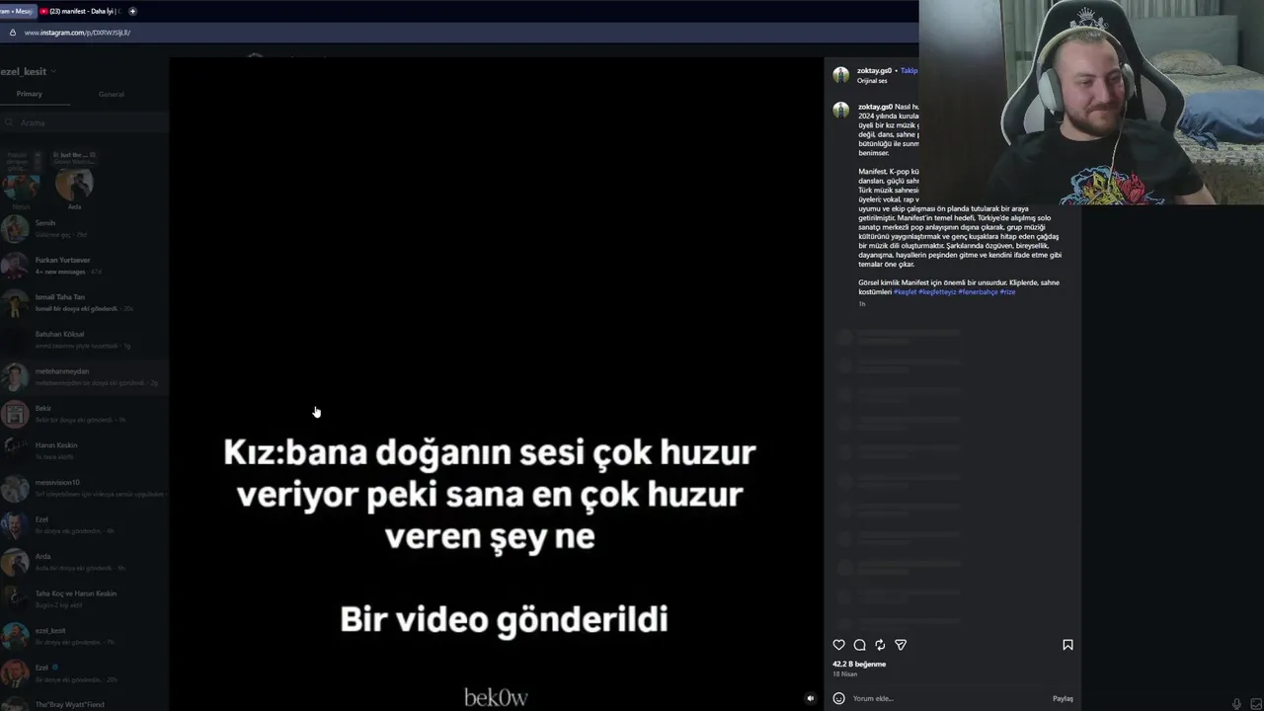Open zoktay.gs0 avatar beside the caption
Viewport: 1264px width, 711px height.
tap(841, 110)
